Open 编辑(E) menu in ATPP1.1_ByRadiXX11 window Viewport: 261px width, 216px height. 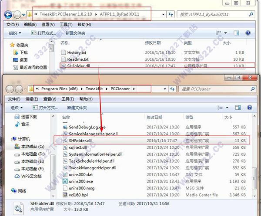(x=30, y=25)
